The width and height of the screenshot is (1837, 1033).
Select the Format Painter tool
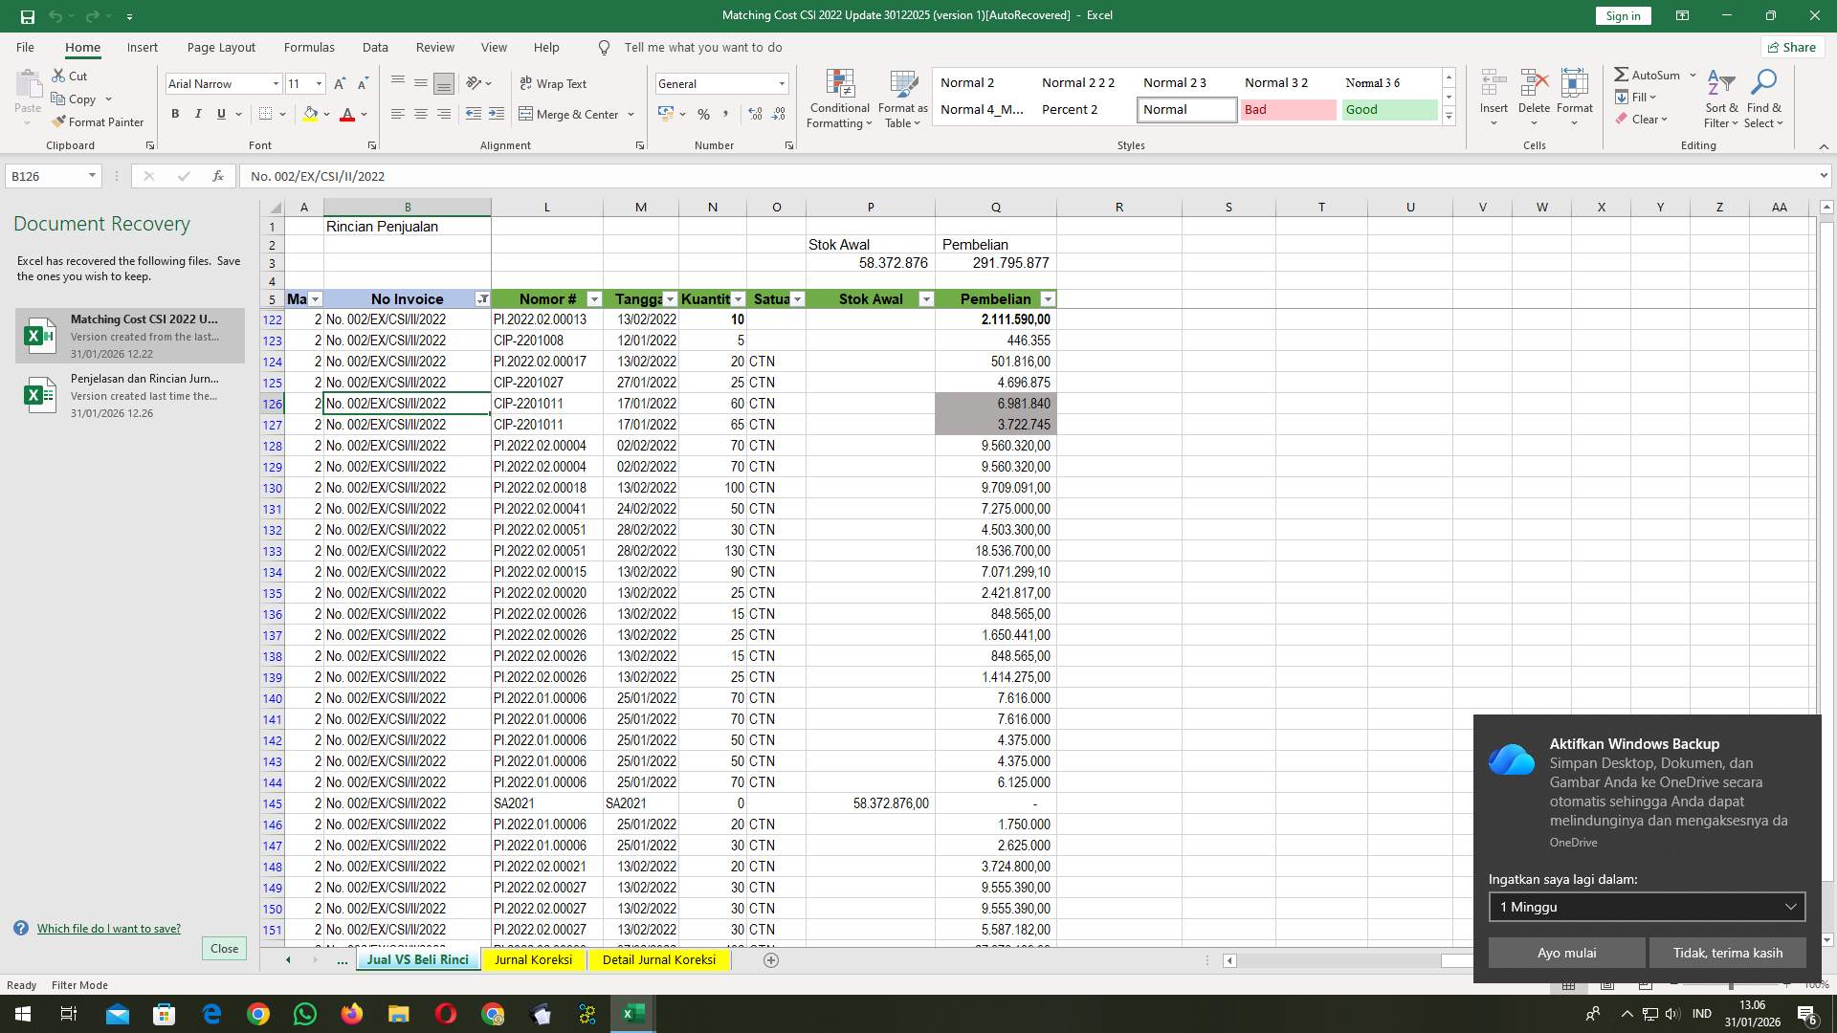pos(99,121)
